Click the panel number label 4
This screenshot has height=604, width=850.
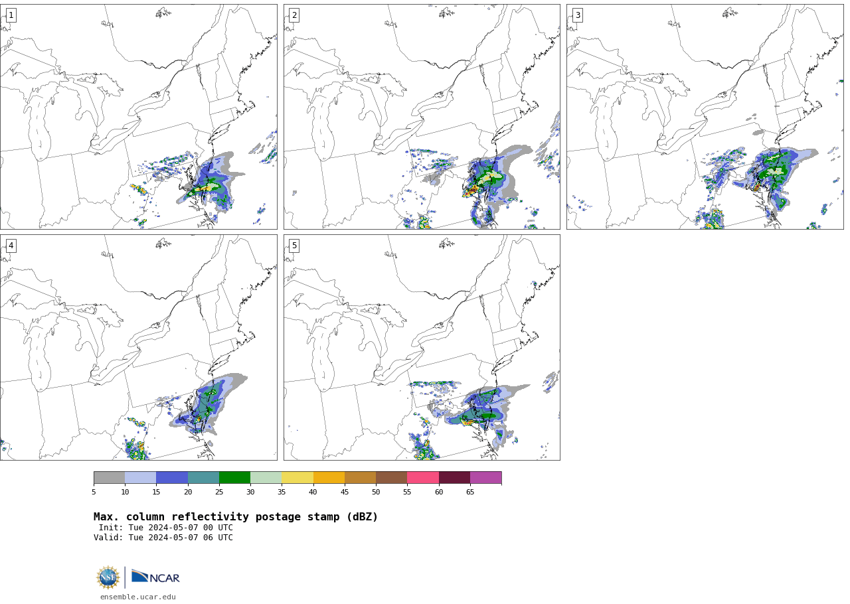(x=11, y=246)
